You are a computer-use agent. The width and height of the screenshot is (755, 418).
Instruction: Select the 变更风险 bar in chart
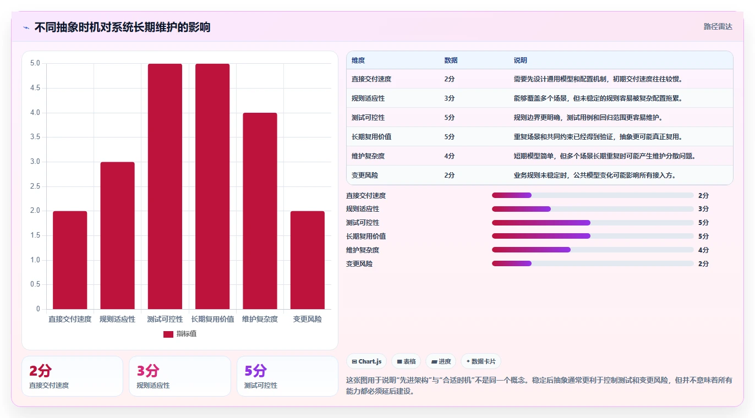[x=308, y=260]
